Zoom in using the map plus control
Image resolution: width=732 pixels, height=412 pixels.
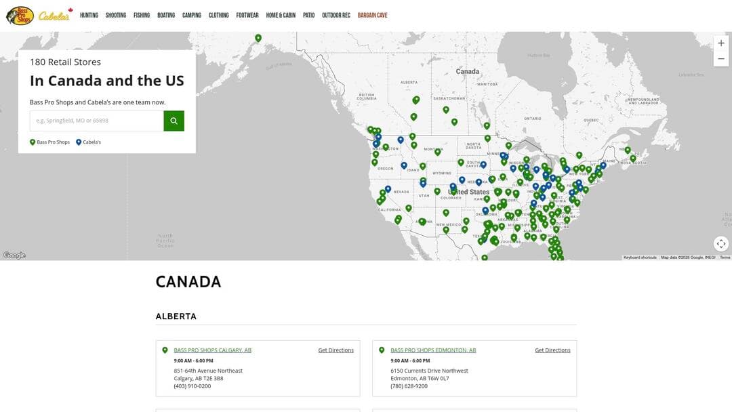click(720, 43)
